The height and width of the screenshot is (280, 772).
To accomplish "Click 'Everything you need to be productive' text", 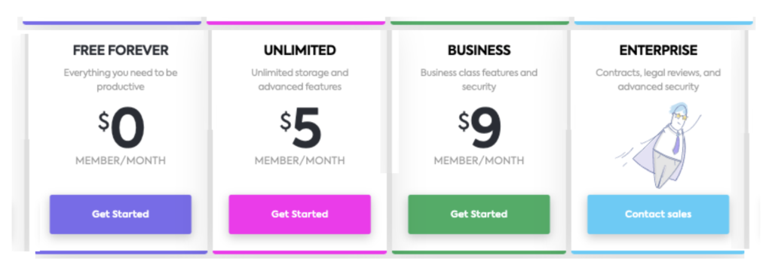I will click(121, 80).
